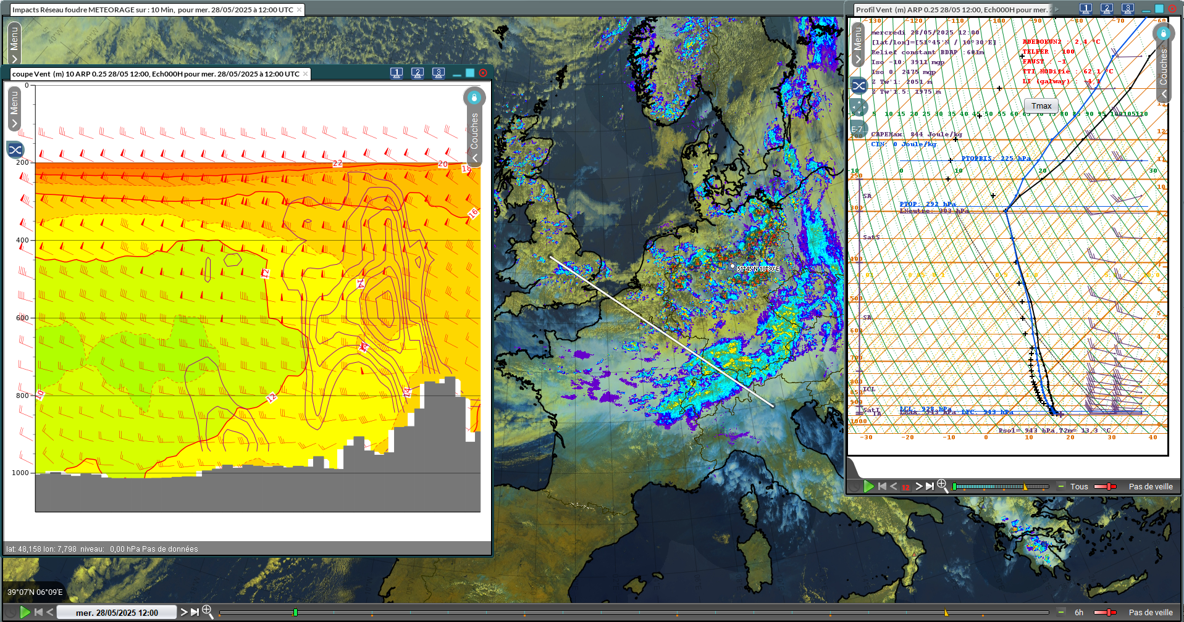
Task: Click the Tmax button on the sounding
Action: click(1041, 106)
